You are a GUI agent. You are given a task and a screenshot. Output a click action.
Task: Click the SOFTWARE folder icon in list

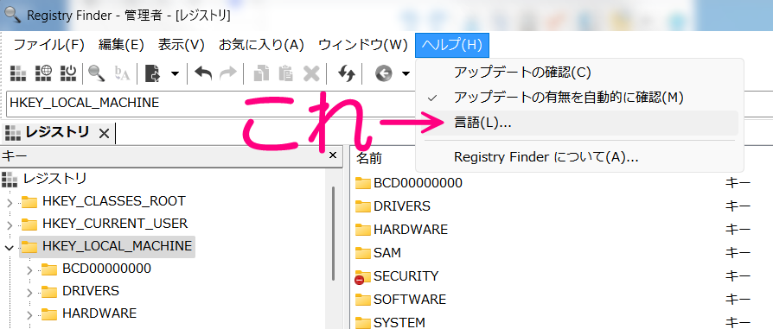(x=363, y=300)
